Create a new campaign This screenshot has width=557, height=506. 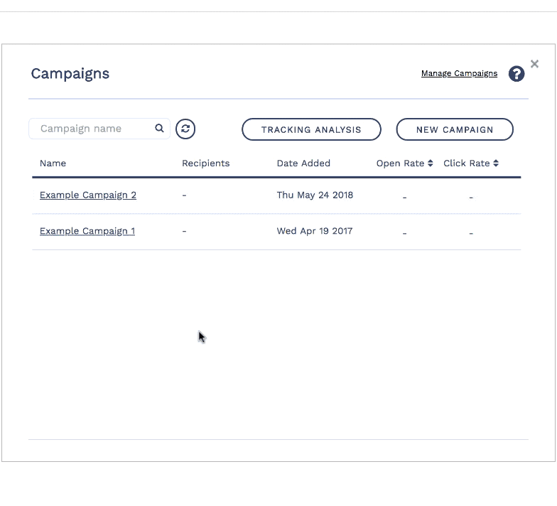(454, 129)
